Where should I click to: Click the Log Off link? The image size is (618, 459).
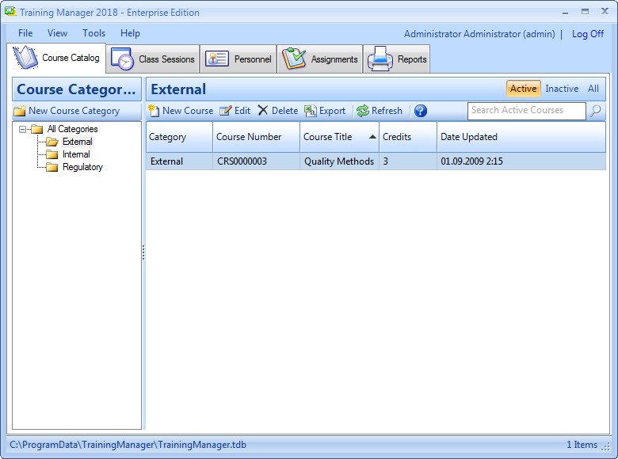[x=587, y=34]
